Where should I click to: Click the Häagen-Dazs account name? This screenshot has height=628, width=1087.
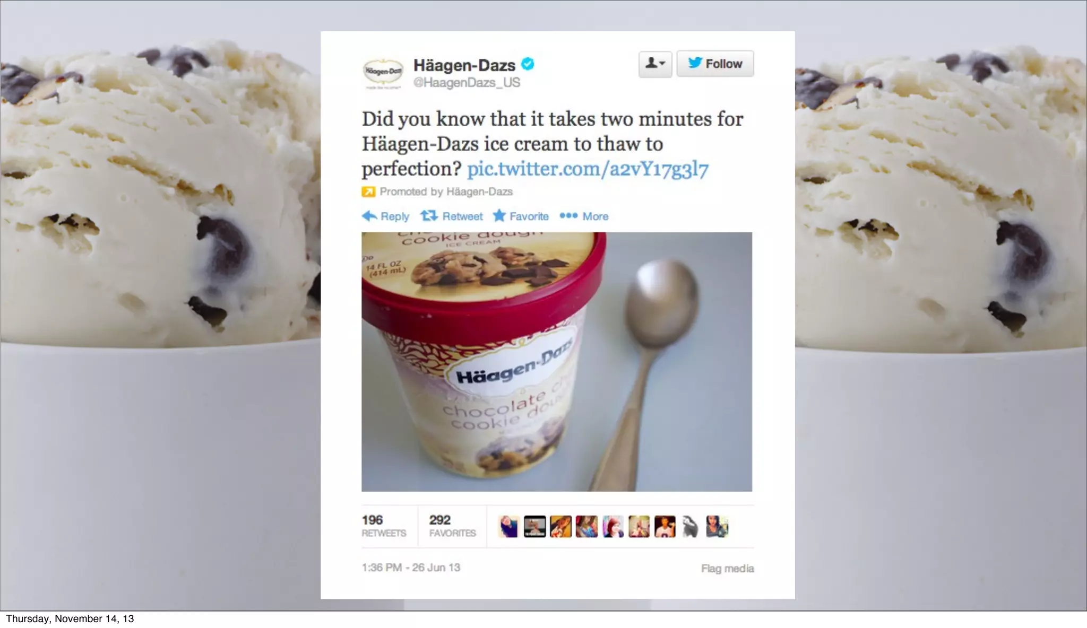(464, 65)
